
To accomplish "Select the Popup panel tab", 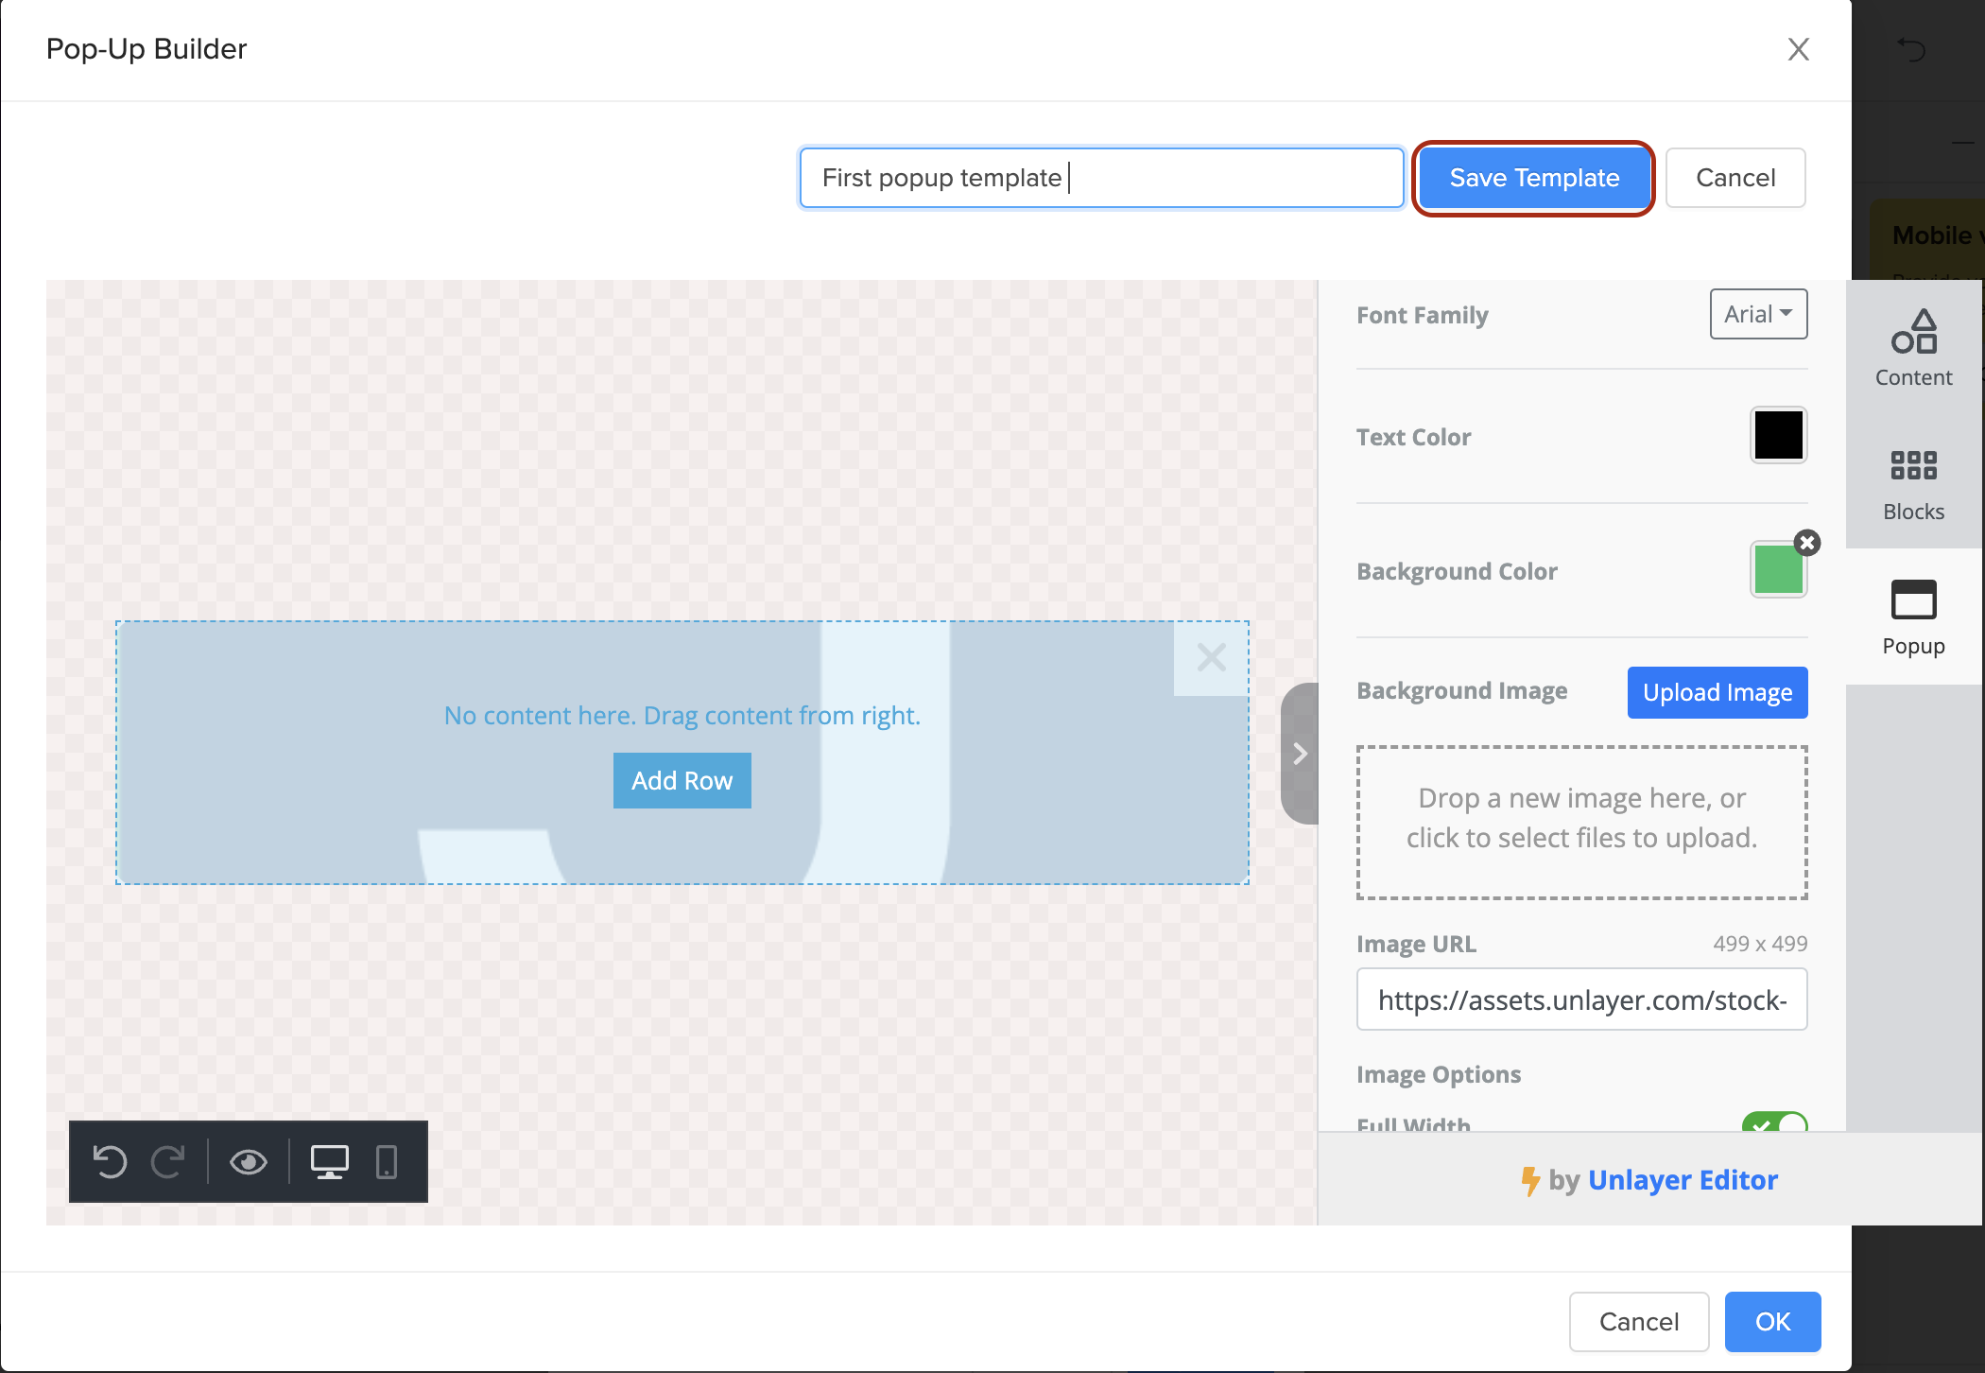I will tap(1913, 617).
